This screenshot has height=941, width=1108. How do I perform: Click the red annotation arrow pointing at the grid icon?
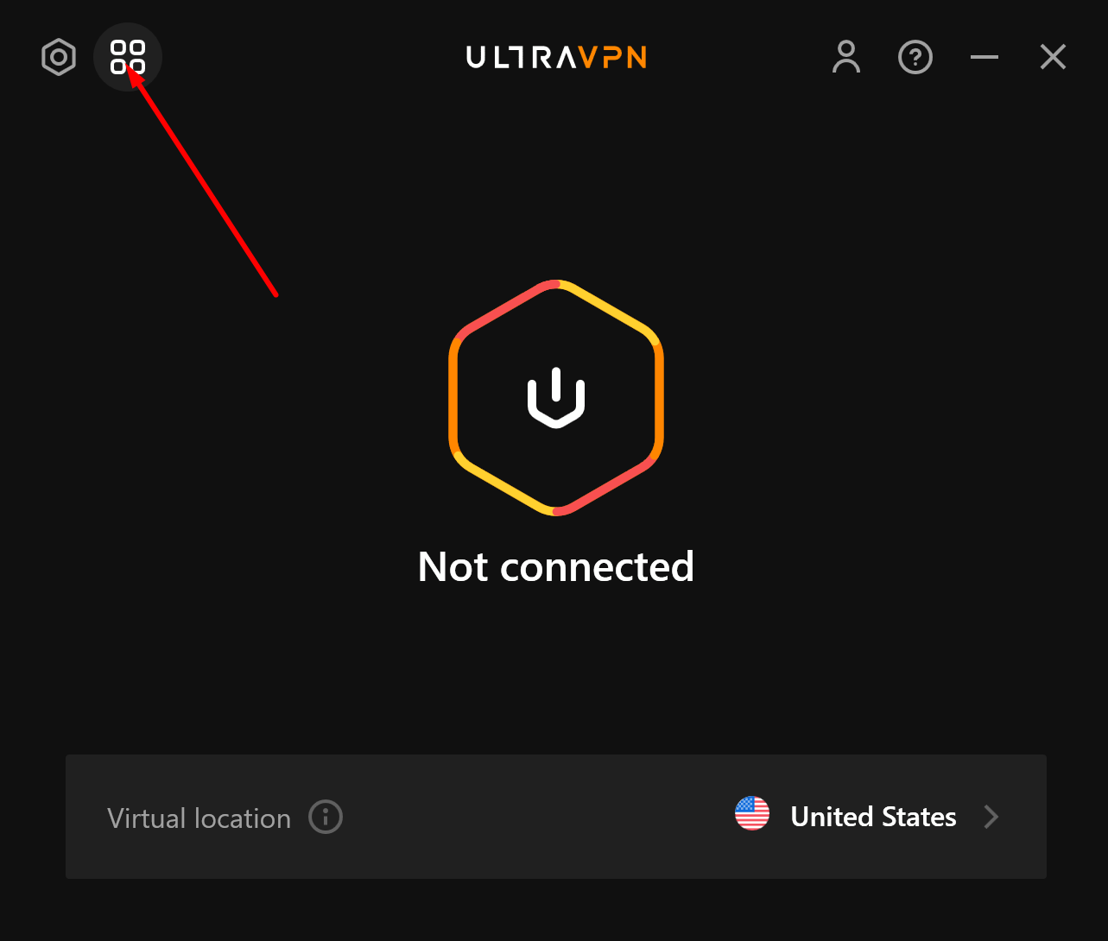[203, 181]
